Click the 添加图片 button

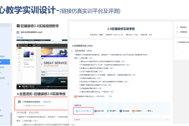click(112, 111)
